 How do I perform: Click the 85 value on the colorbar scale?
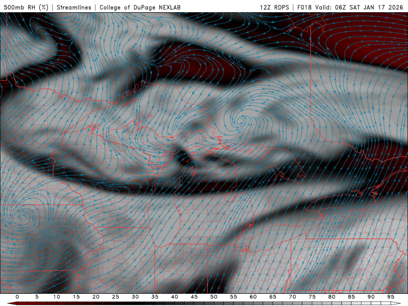point(351,297)
